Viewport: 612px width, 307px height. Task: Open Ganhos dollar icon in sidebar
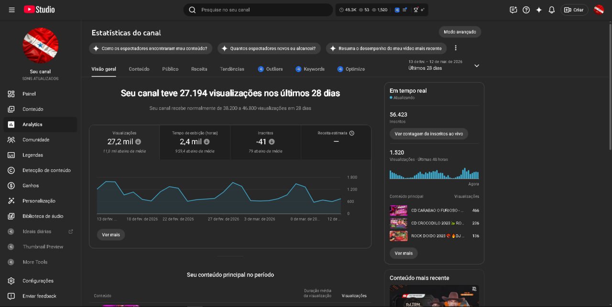click(x=11, y=186)
